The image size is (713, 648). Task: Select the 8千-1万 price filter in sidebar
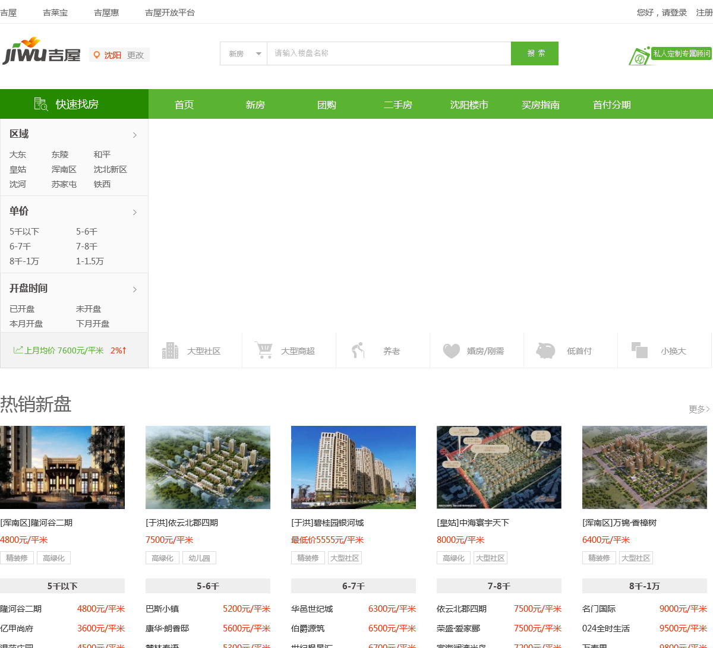(24, 261)
